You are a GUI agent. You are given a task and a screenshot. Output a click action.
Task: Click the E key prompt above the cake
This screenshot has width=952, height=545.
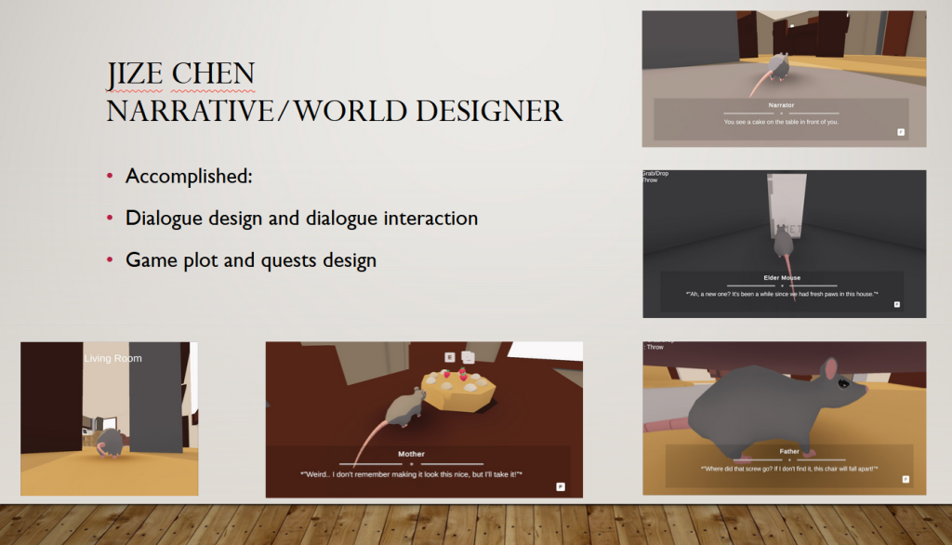point(450,357)
